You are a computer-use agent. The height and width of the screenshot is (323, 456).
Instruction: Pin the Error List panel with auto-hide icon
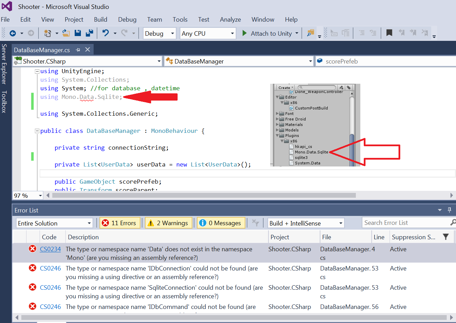pyautogui.click(x=449, y=210)
